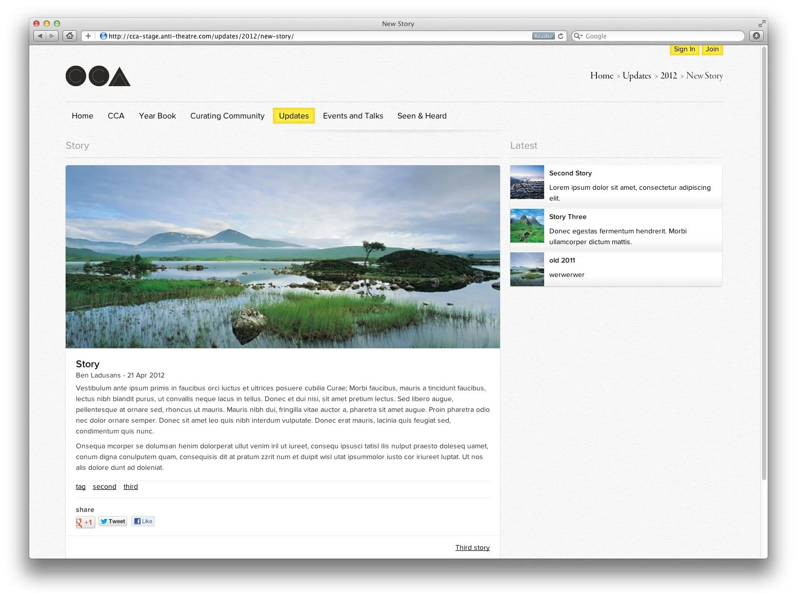The width and height of the screenshot is (797, 594).
Task: Click the 'Ben Ladusans - 21 Apr 2012' byline
Action: click(120, 375)
